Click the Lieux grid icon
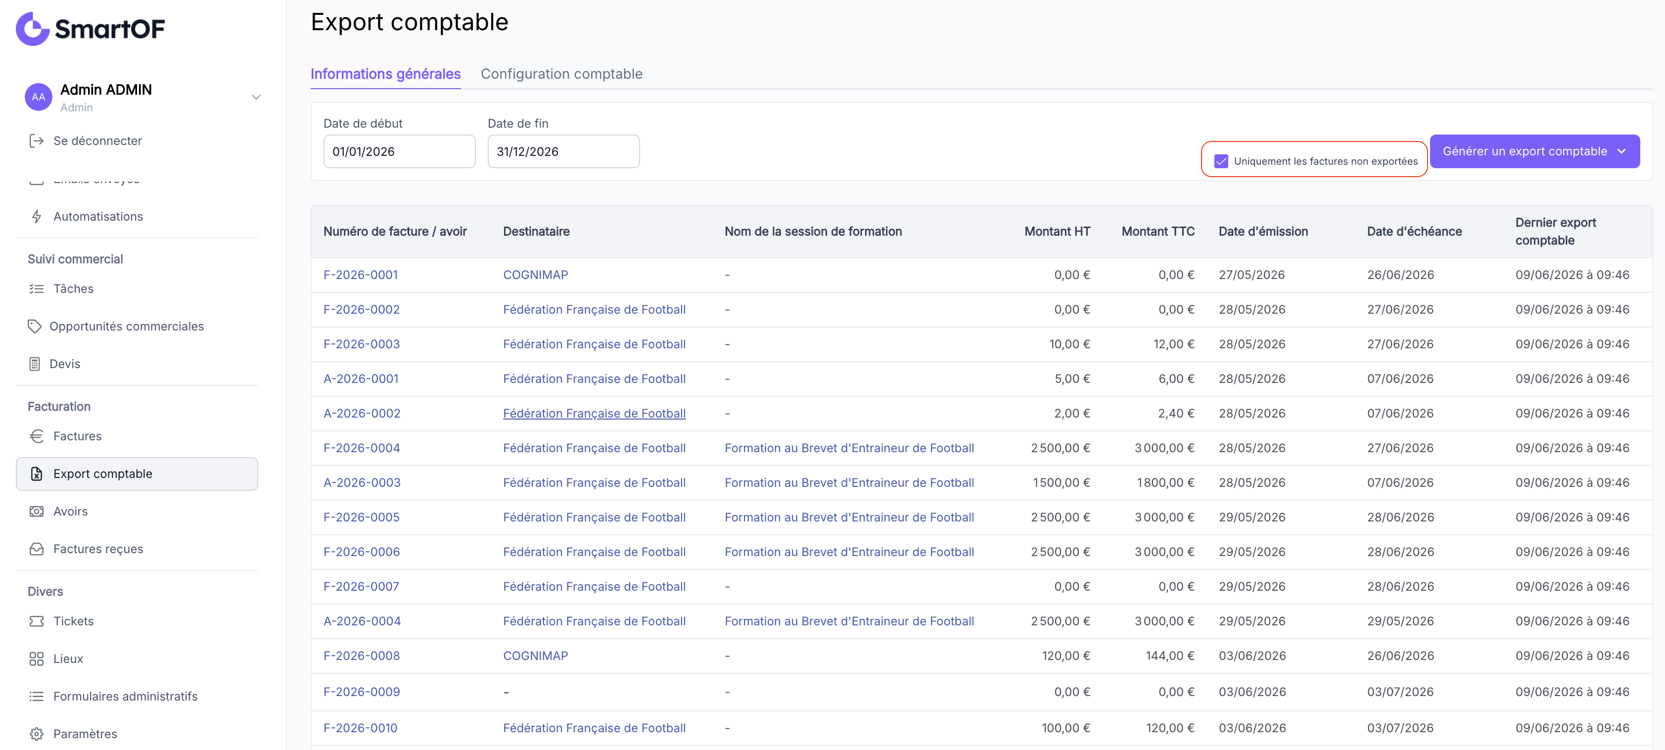The width and height of the screenshot is (1665, 750). point(36,659)
